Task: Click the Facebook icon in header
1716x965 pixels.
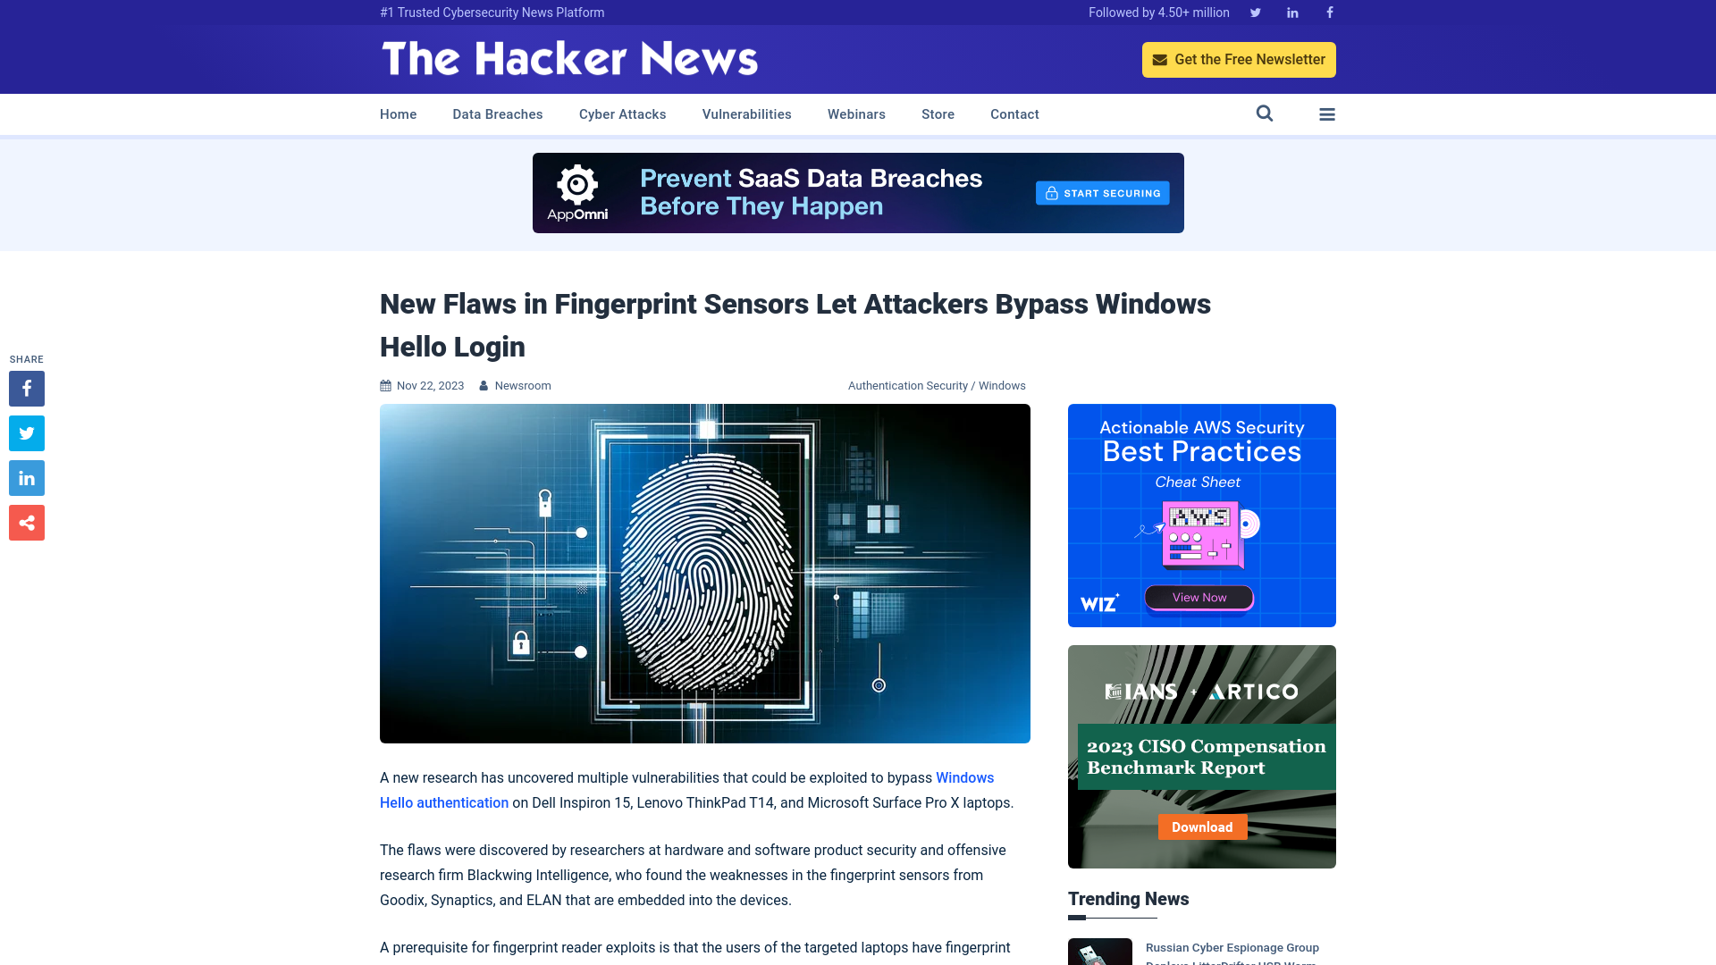Action: tap(1329, 12)
